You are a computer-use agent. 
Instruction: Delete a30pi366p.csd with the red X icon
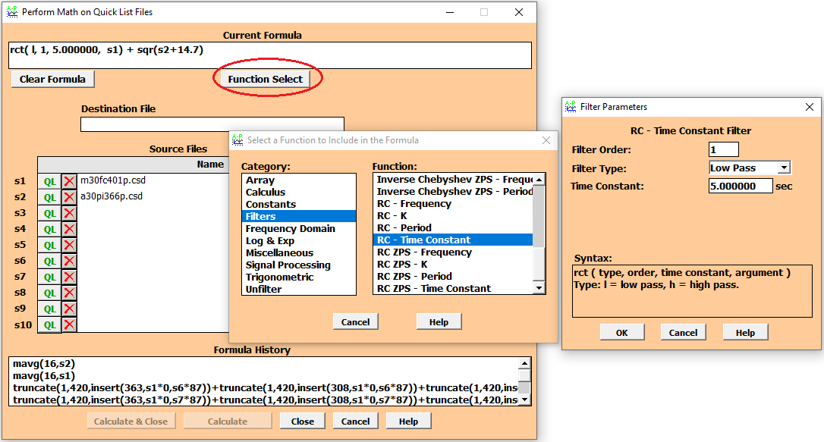tap(68, 196)
